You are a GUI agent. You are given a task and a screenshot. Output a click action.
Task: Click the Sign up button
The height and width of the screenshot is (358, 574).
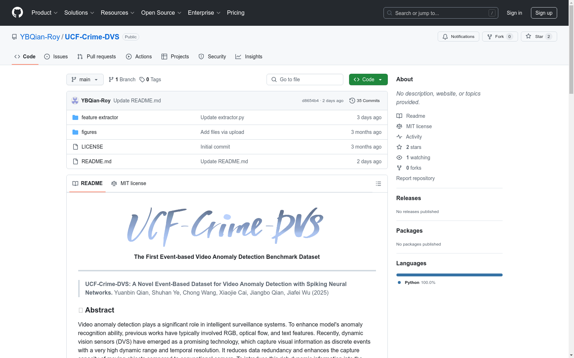pyautogui.click(x=544, y=13)
